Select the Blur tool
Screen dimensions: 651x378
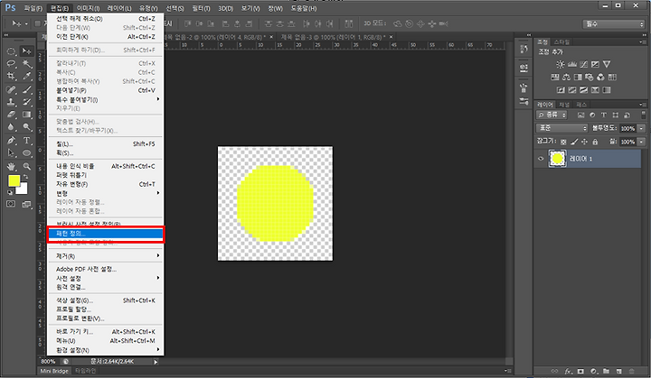coord(11,127)
